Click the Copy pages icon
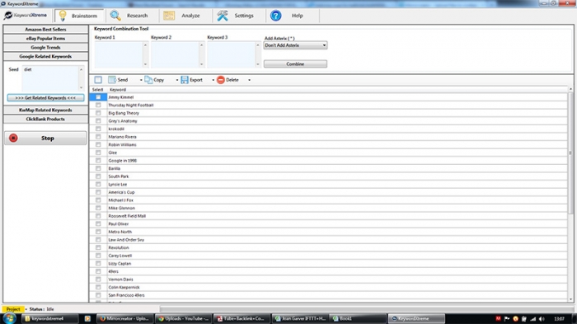The image size is (577, 324). (148, 80)
